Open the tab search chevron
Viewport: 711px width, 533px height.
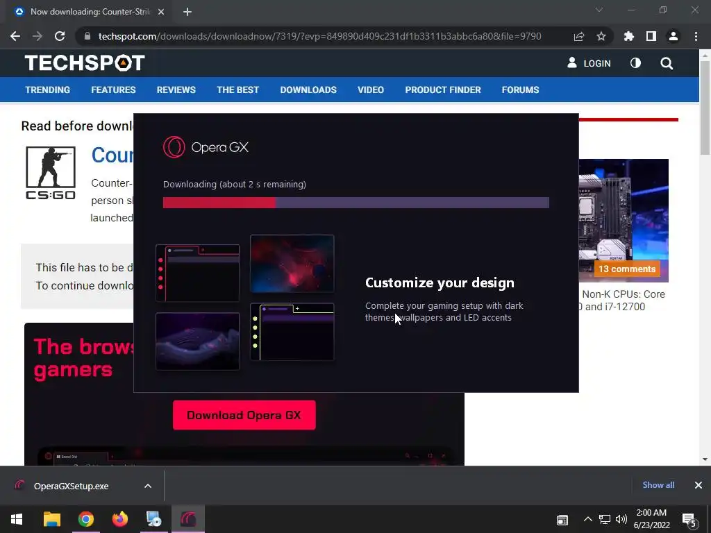click(x=599, y=10)
